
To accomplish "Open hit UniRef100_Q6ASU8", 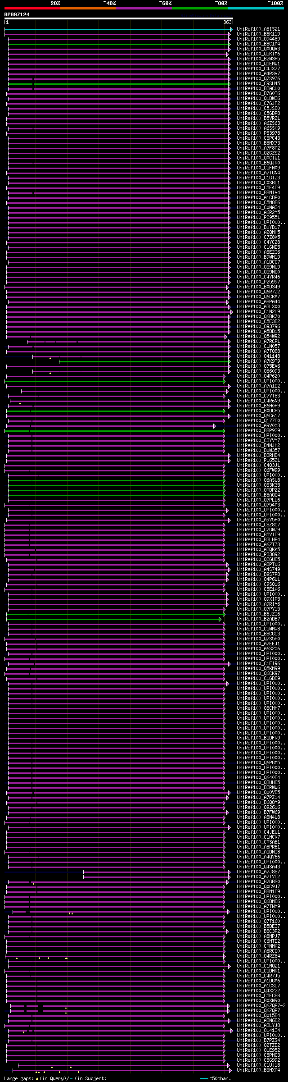I will pos(258,480).
